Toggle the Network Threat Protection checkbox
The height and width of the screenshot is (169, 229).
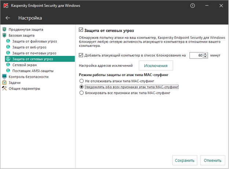pyautogui.click(x=82, y=30)
